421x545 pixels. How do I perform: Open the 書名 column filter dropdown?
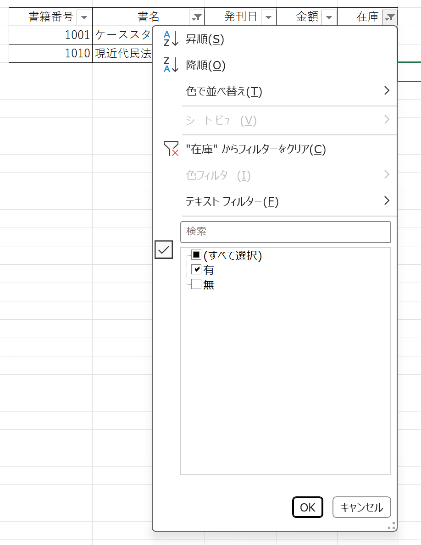click(197, 17)
